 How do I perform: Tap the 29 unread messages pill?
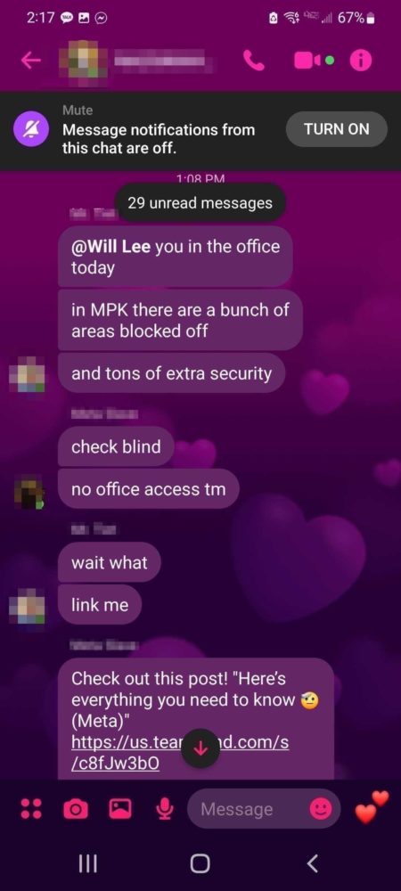pyautogui.click(x=200, y=203)
